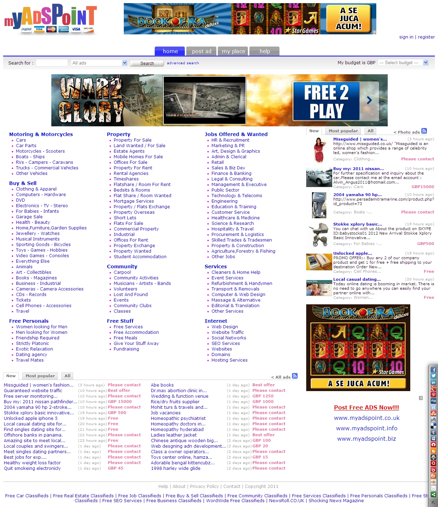Select All tab in photo ads panel

370,131
